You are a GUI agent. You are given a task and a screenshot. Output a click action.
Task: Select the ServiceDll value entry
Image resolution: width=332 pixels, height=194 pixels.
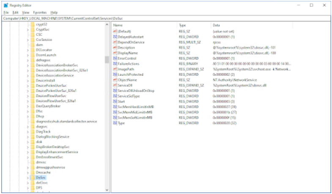pos(127,85)
